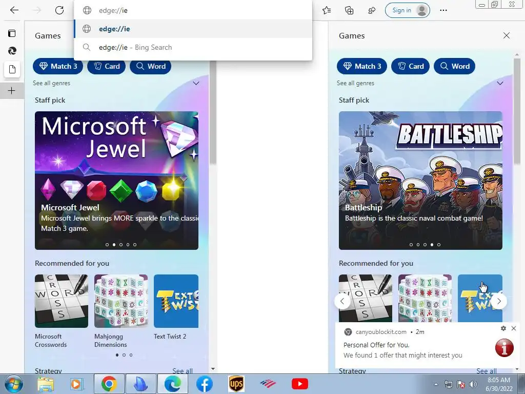Open notification settings gear icon
The width and height of the screenshot is (525, 394).
pos(503,328)
